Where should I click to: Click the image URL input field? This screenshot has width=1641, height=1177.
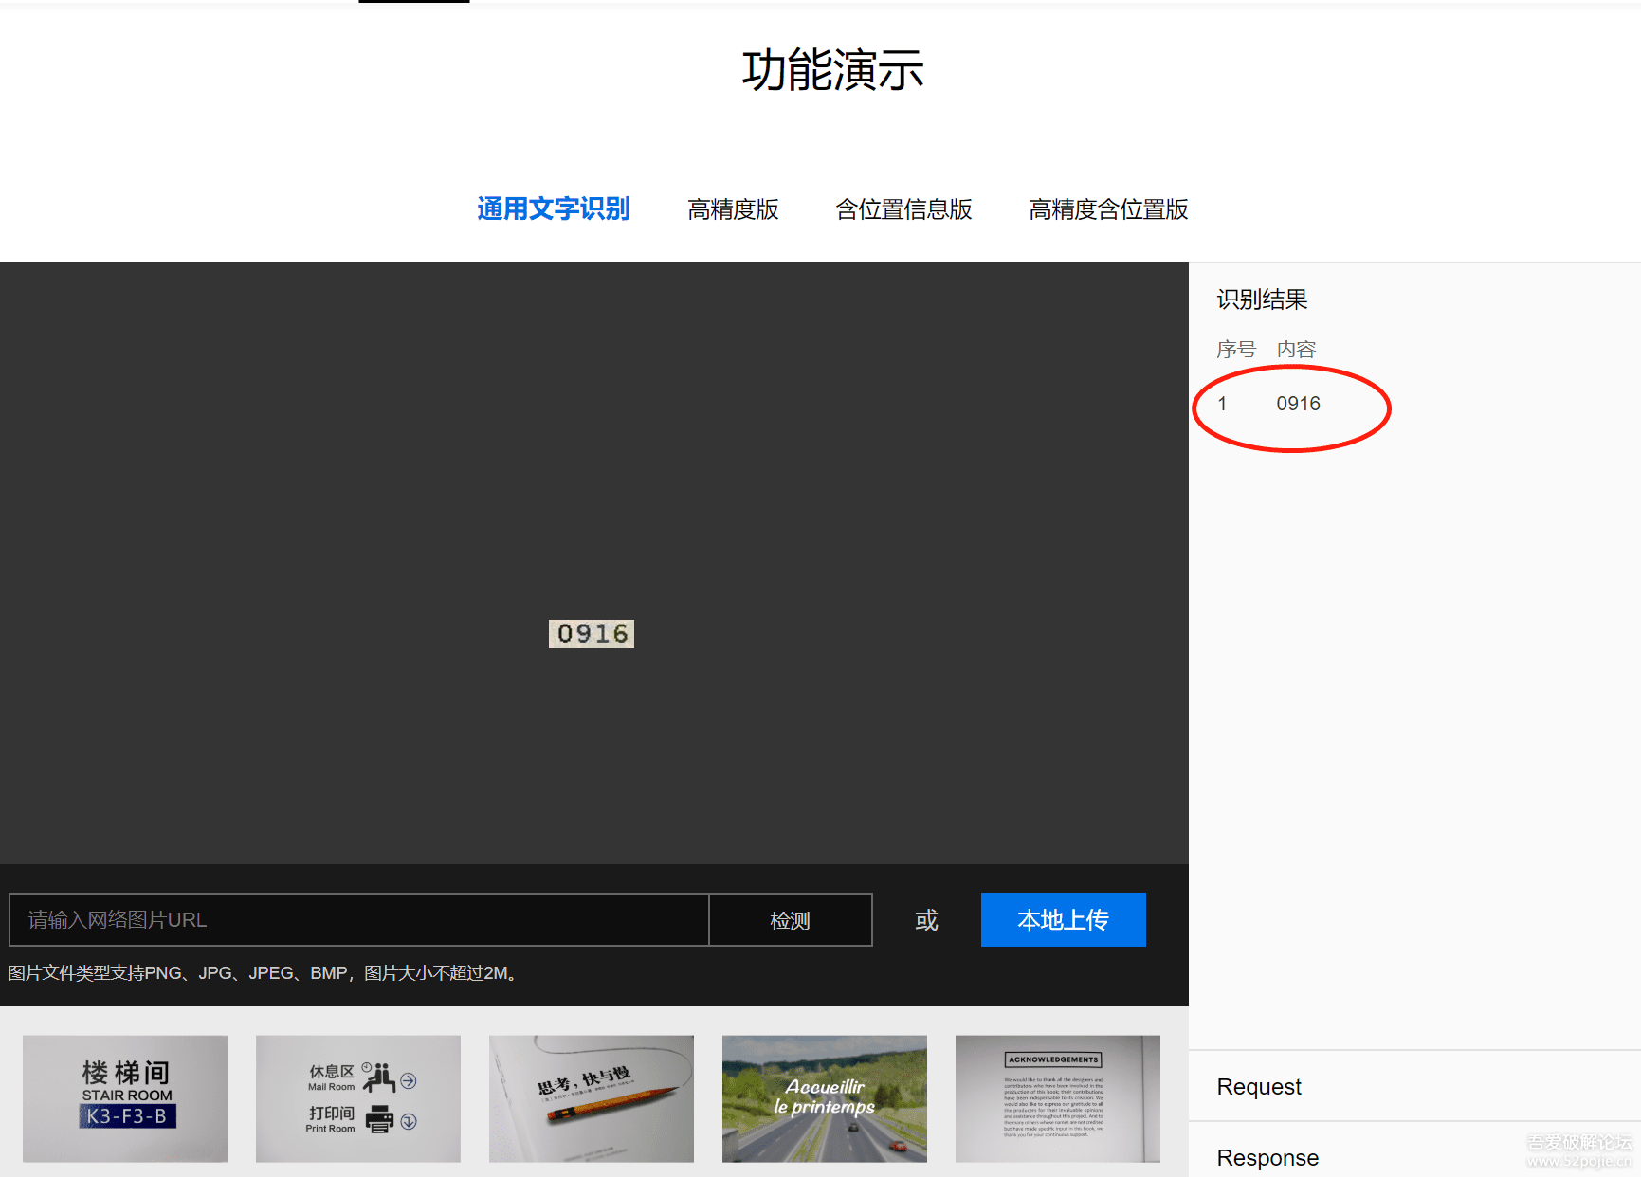point(359,919)
